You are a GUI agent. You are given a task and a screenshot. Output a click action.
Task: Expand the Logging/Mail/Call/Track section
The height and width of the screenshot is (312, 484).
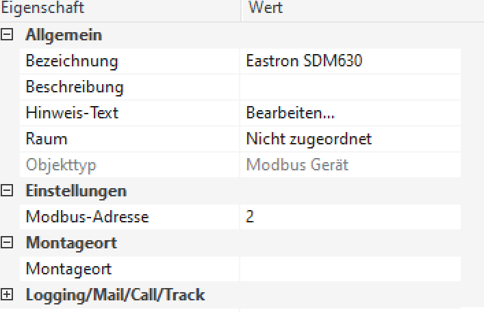[x=8, y=295]
